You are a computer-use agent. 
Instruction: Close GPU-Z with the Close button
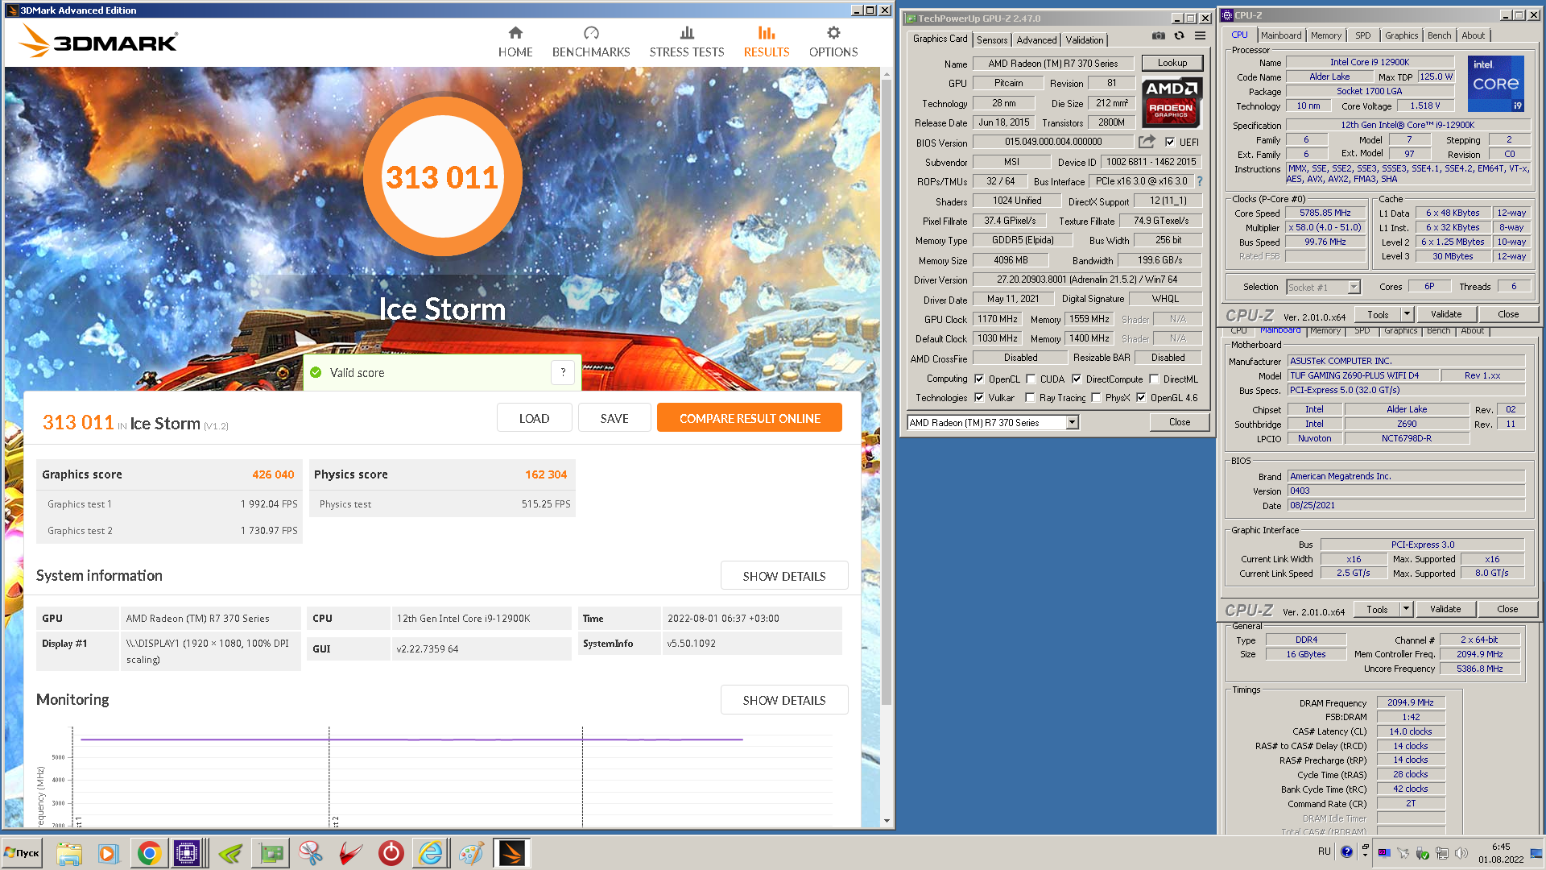tap(1180, 422)
